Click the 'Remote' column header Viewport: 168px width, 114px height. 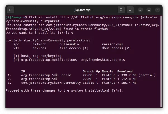point(108,71)
